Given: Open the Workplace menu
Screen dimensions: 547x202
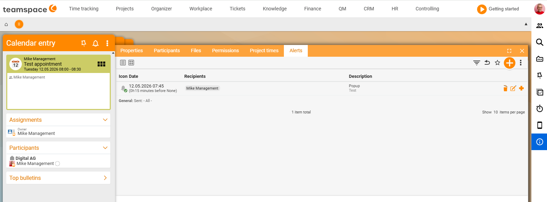Looking at the screenshot, I should pos(201,9).
